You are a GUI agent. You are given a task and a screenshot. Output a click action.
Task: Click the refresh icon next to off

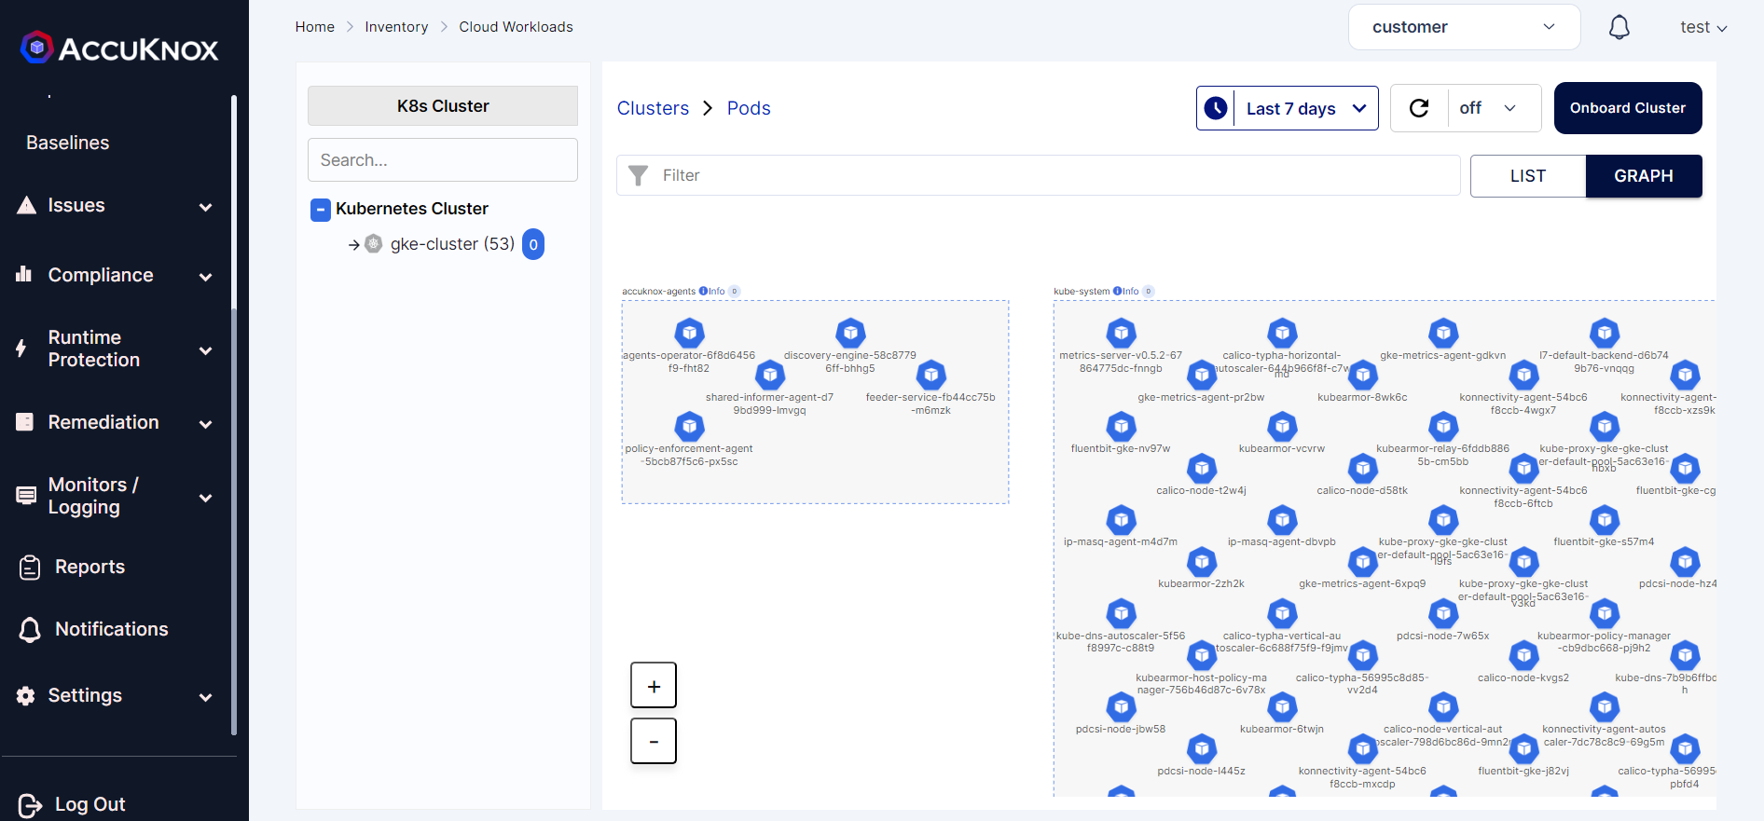1419,108
